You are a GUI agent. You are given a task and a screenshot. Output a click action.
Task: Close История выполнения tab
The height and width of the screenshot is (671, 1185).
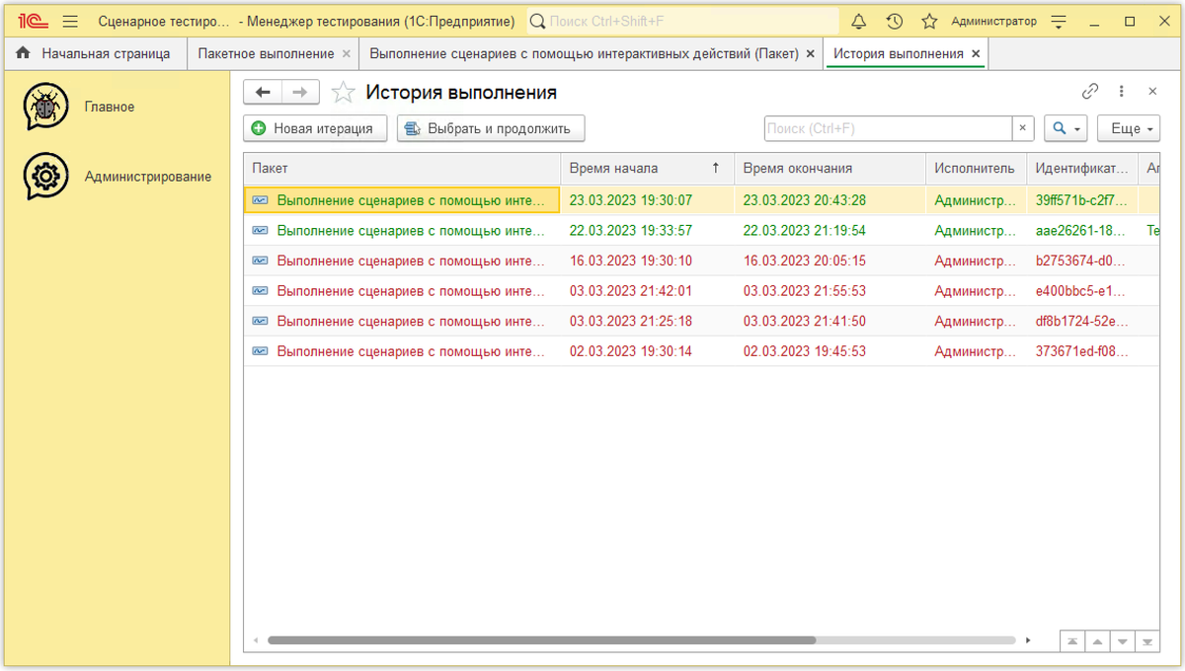click(976, 54)
